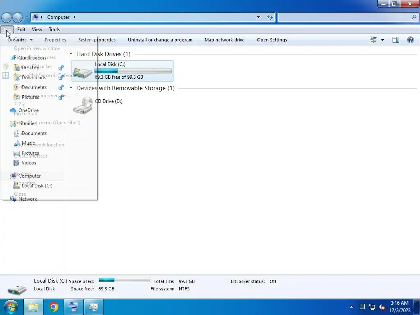
Task: Click the drive icon in details pane
Action: coord(17,290)
